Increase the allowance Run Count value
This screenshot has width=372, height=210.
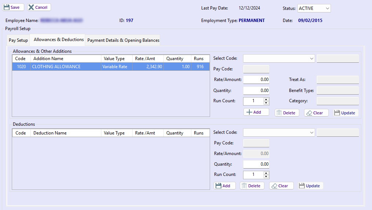[266, 99]
